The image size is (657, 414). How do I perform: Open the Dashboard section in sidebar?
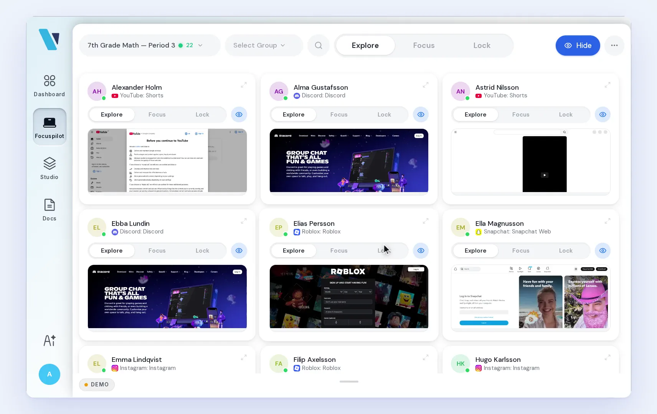pos(49,86)
